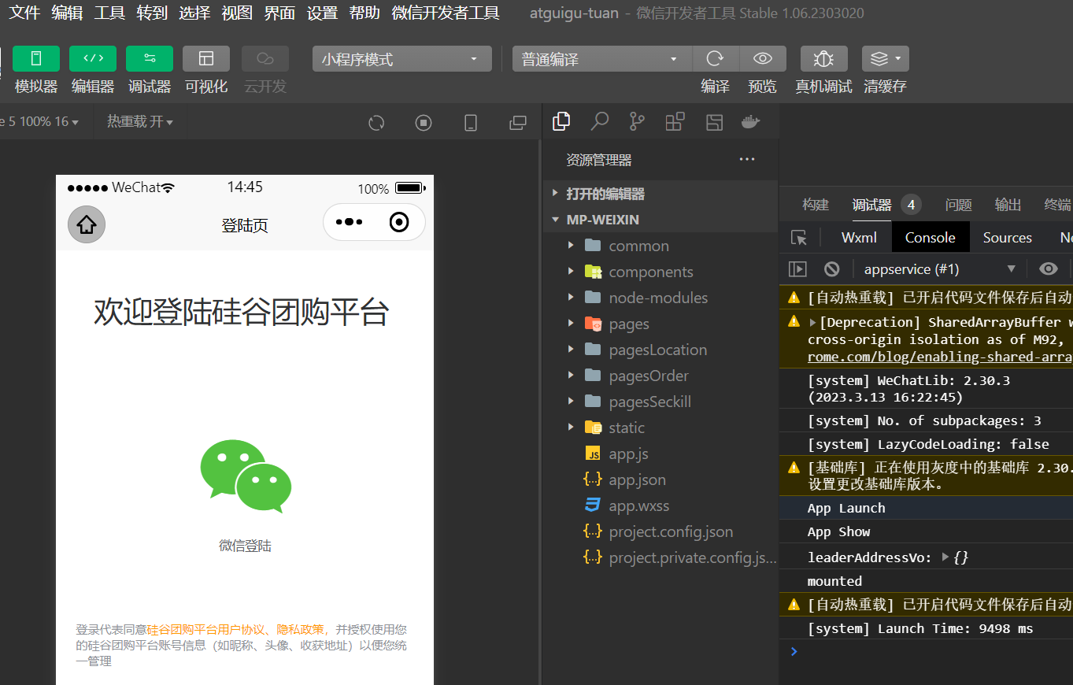This screenshot has width=1073, height=685.
Task: Toggle the Editor panel button
Action: [x=93, y=59]
